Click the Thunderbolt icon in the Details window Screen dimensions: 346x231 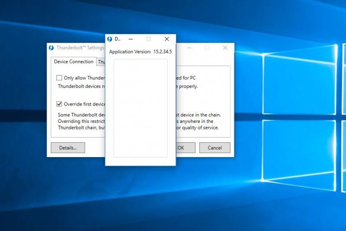pyautogui.click(x=109, y=39)
